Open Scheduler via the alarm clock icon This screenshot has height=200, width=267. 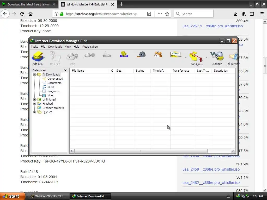click(x=158, y=55)
